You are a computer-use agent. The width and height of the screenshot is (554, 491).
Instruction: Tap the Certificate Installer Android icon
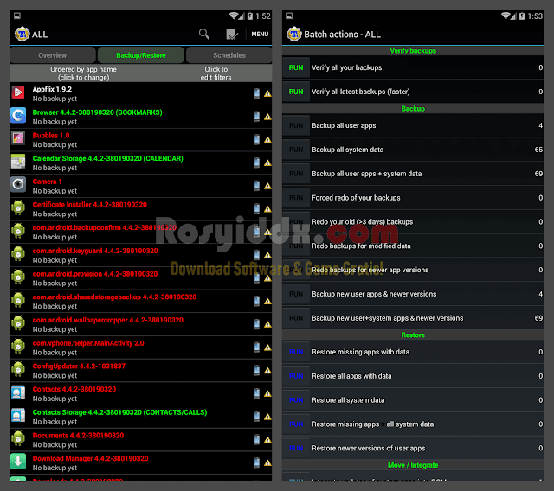coord(18,208)
